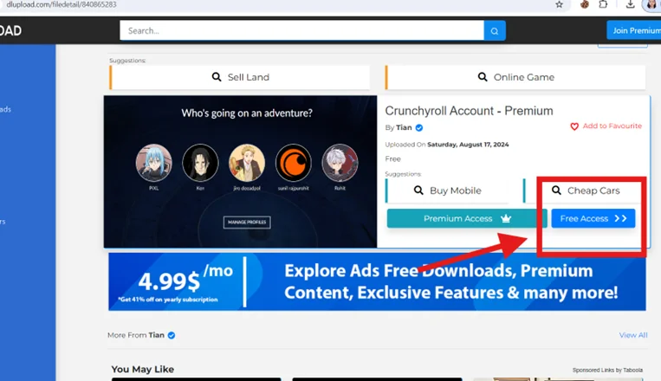Image resolution: width=661 pixels, height=381 pixels.
Task: Click the Join Premium button
Action: pos(634,31)
